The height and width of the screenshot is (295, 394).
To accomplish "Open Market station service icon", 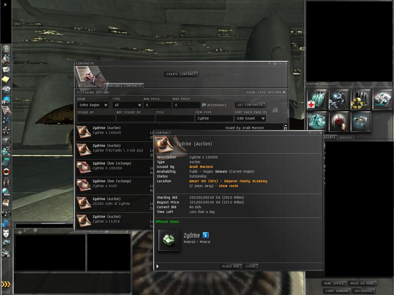I will [382, 100].
